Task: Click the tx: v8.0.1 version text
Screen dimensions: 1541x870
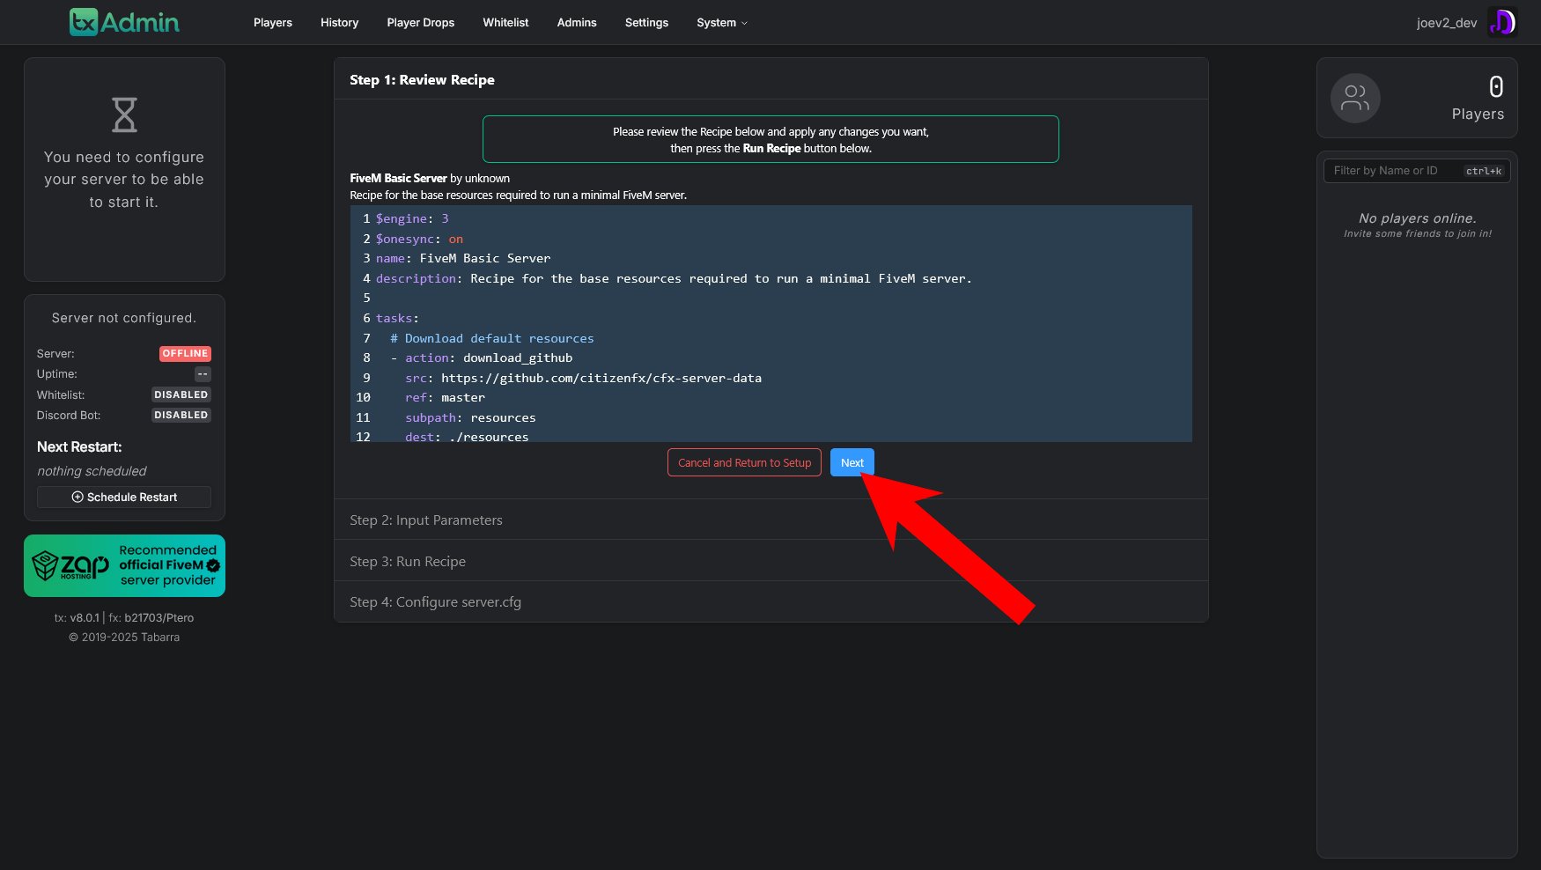Action: [x=77, y=617]
